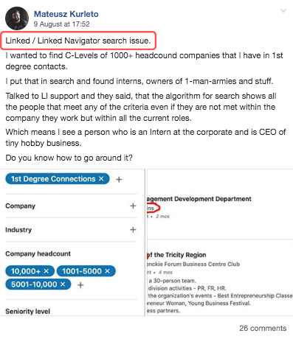View the 26 comments
Screen dimensions: 293x339
click(x=263, y=328)
